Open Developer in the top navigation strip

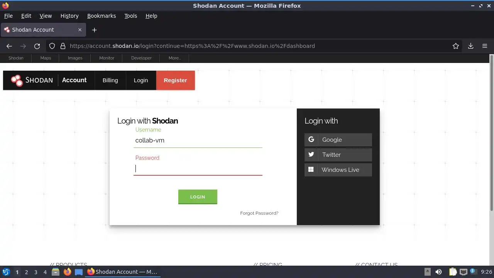[141, 58]
